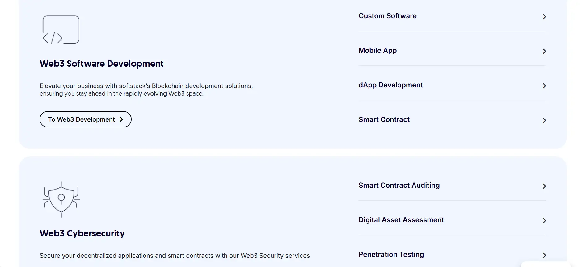
Task: Click the Web3 Cybersecurity heading
Action: tap(82, 233)
